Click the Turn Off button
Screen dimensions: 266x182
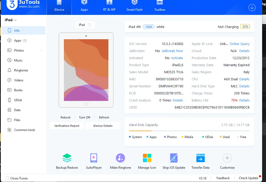85,117
